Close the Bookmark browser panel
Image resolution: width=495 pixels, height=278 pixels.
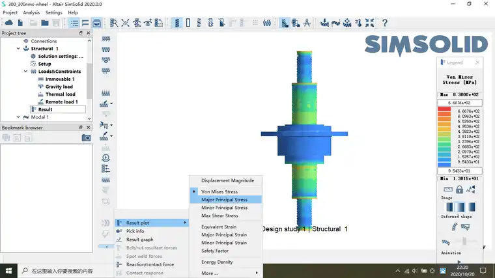point(89,128)
